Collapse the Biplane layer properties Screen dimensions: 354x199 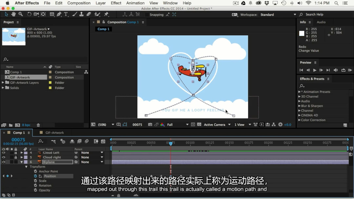pos(22,162)
